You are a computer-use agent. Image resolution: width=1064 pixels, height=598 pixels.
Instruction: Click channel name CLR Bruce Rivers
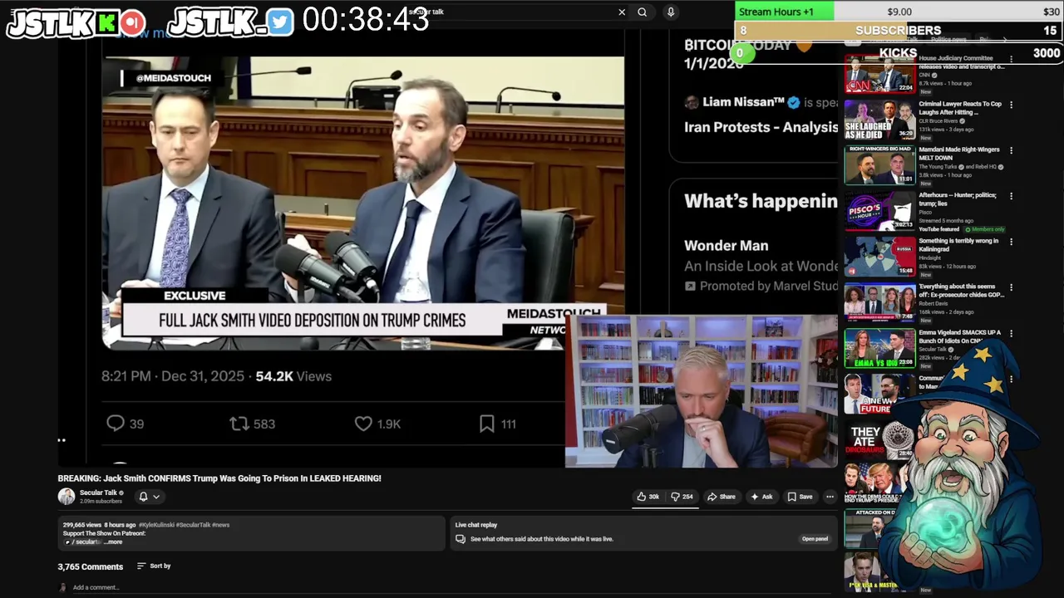[939, 121]
